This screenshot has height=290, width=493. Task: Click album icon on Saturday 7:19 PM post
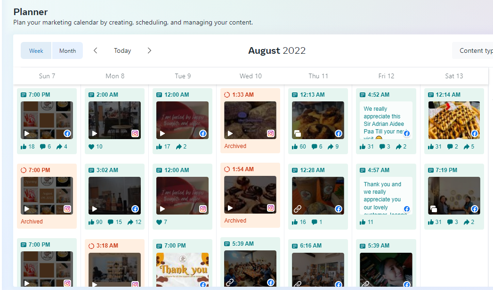pyautogui.click(x=433, y=209)
